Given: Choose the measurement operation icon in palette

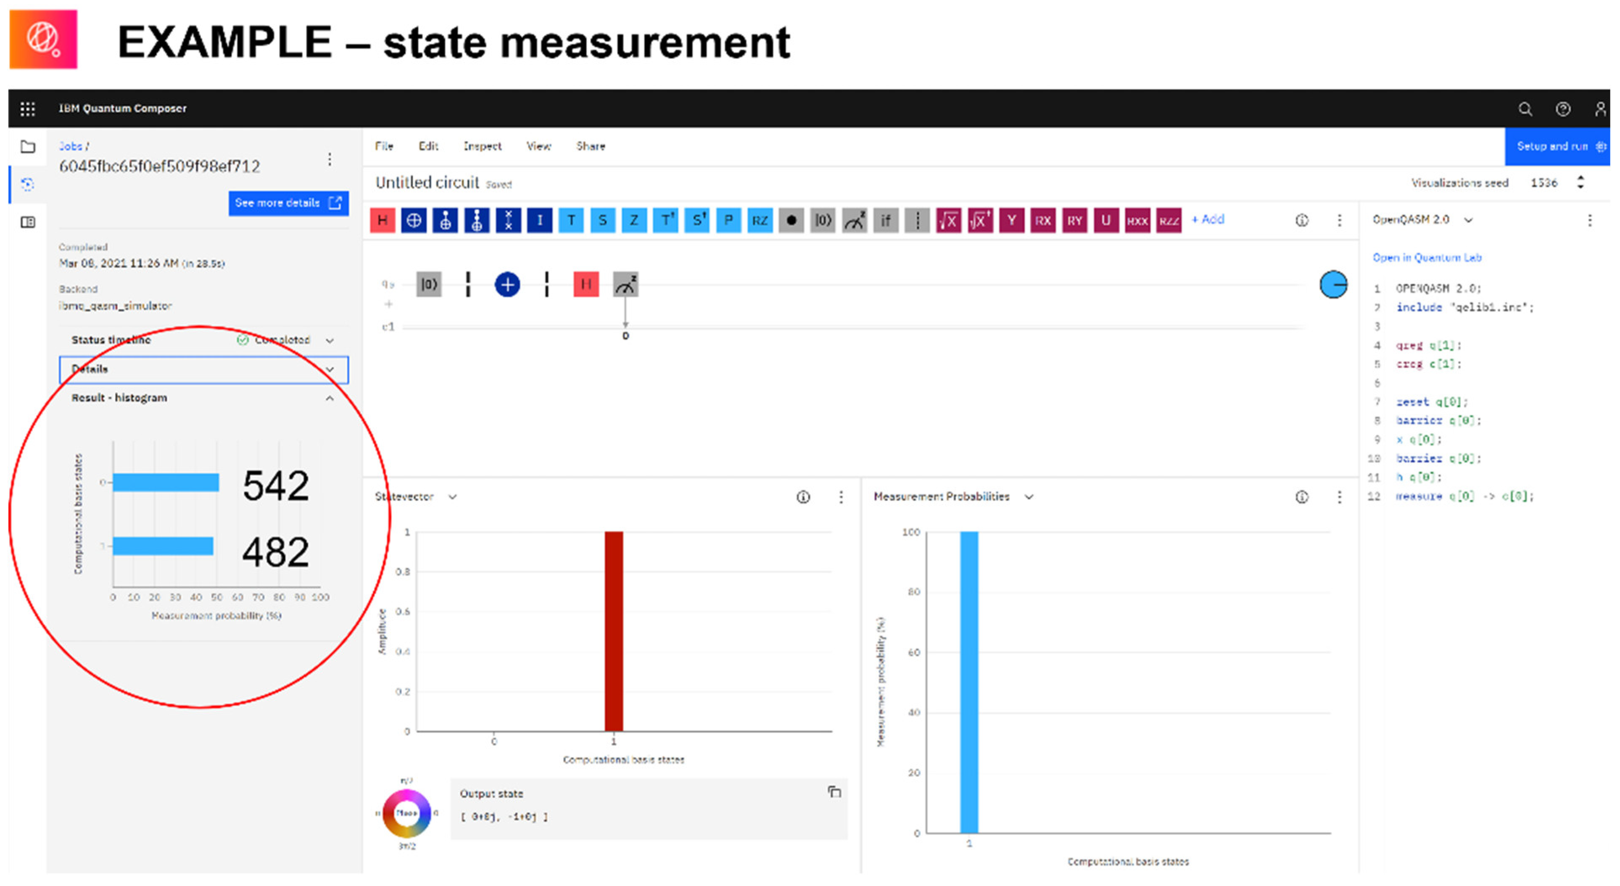Looking at the screenshot, I should click(854, 220).
